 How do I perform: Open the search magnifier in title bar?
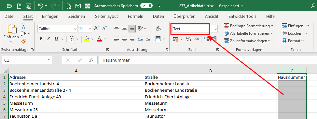click(313, 6)
